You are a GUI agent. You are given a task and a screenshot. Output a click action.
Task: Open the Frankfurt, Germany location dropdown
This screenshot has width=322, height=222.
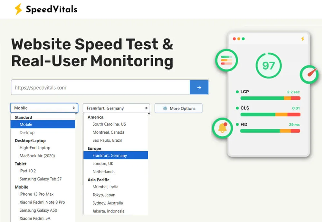tap(117, 108)
